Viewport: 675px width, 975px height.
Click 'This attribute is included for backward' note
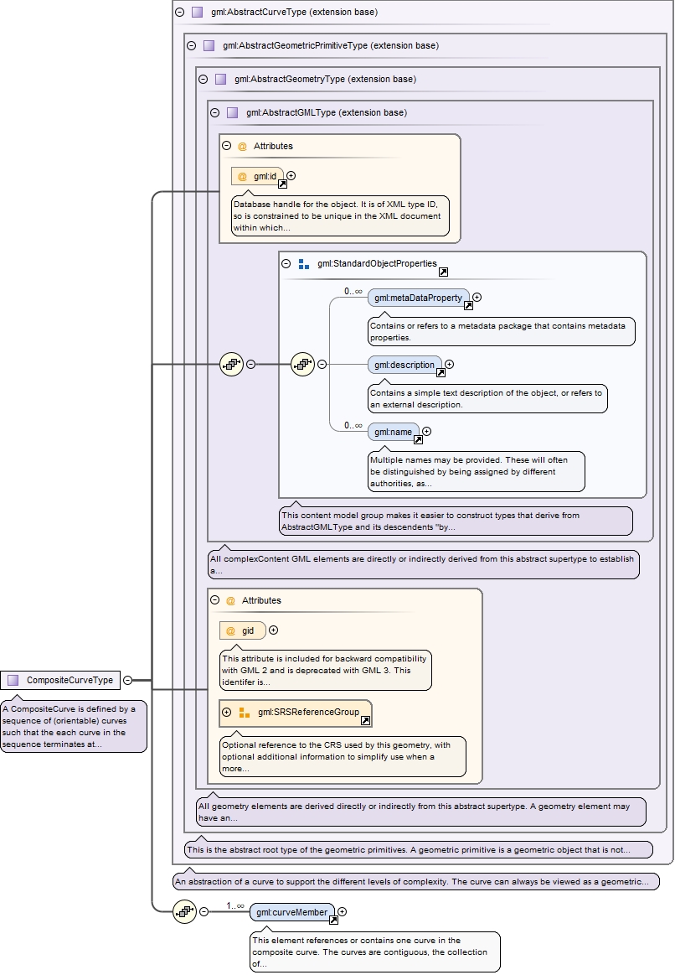(x=326, y=671)
